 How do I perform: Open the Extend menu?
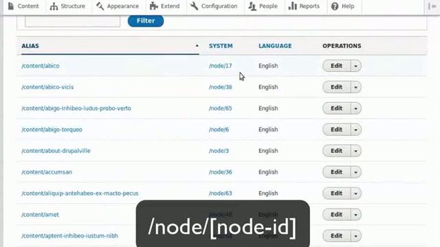click(165, 6)
